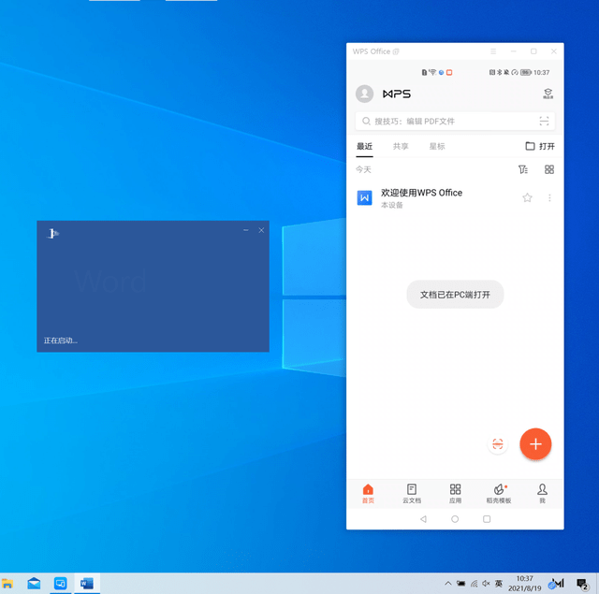This screenshot has height=594, width=599.
Task: Open 云文档 cloud documents tab
Action: (412, 494)
